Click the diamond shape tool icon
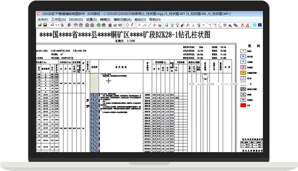 click(127, 25)
